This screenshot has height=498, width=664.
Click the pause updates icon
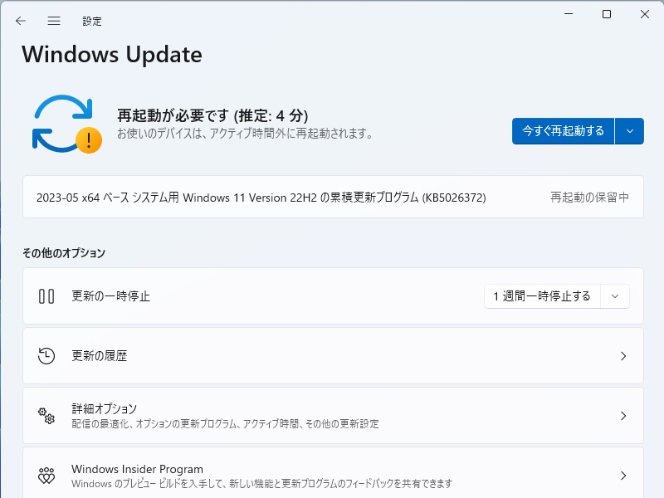coord(46,296)
